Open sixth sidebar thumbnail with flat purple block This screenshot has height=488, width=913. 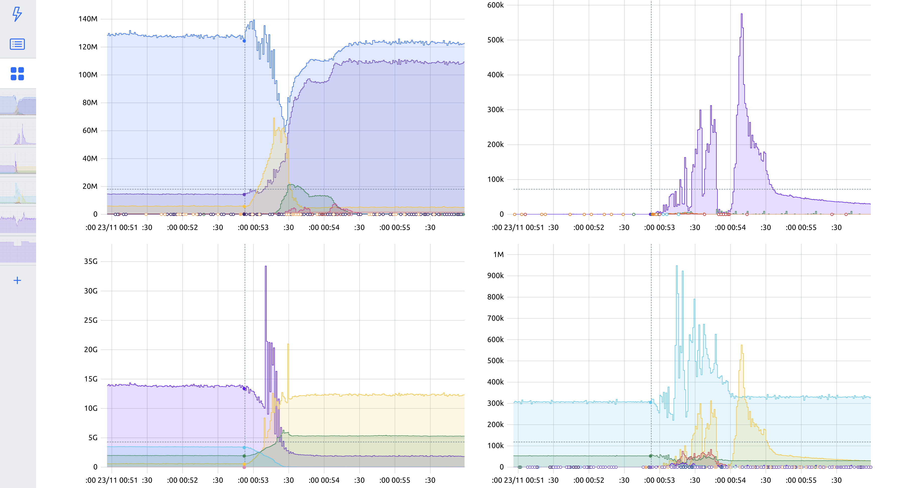[x=18, y=251]
